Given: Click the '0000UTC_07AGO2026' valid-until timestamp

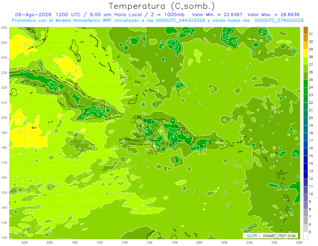Looking at the screenshot, I should [279, 20].
